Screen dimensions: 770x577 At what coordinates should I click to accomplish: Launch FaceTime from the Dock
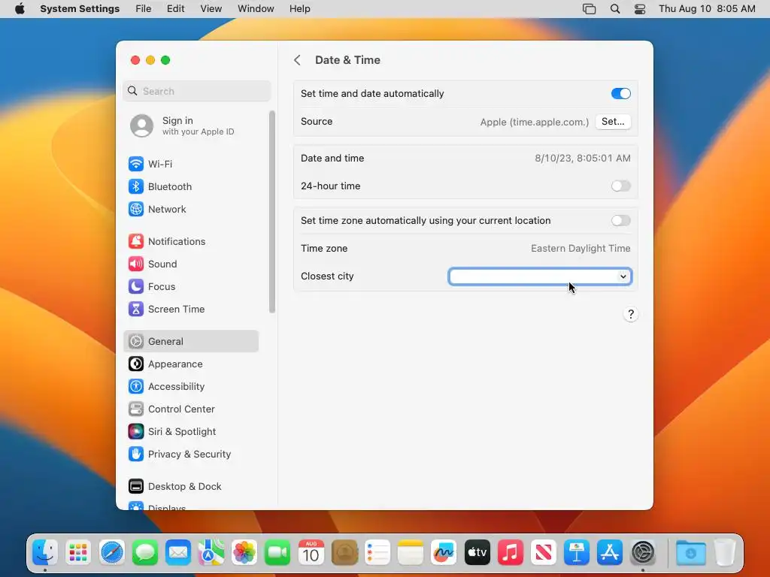[277, 554]
